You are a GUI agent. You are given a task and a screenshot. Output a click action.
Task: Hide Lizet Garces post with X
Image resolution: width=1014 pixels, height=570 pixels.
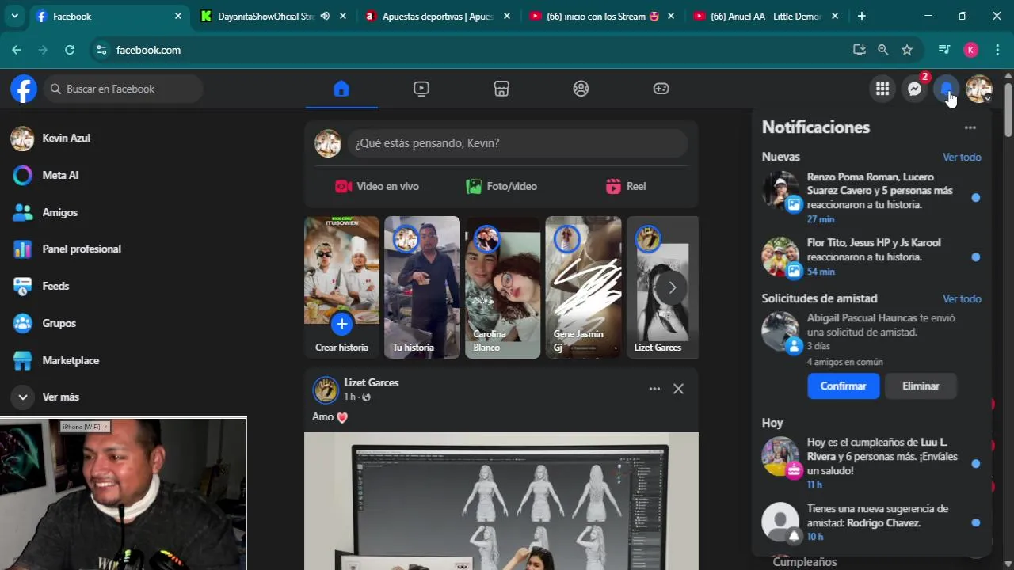(x=678, y=389)
